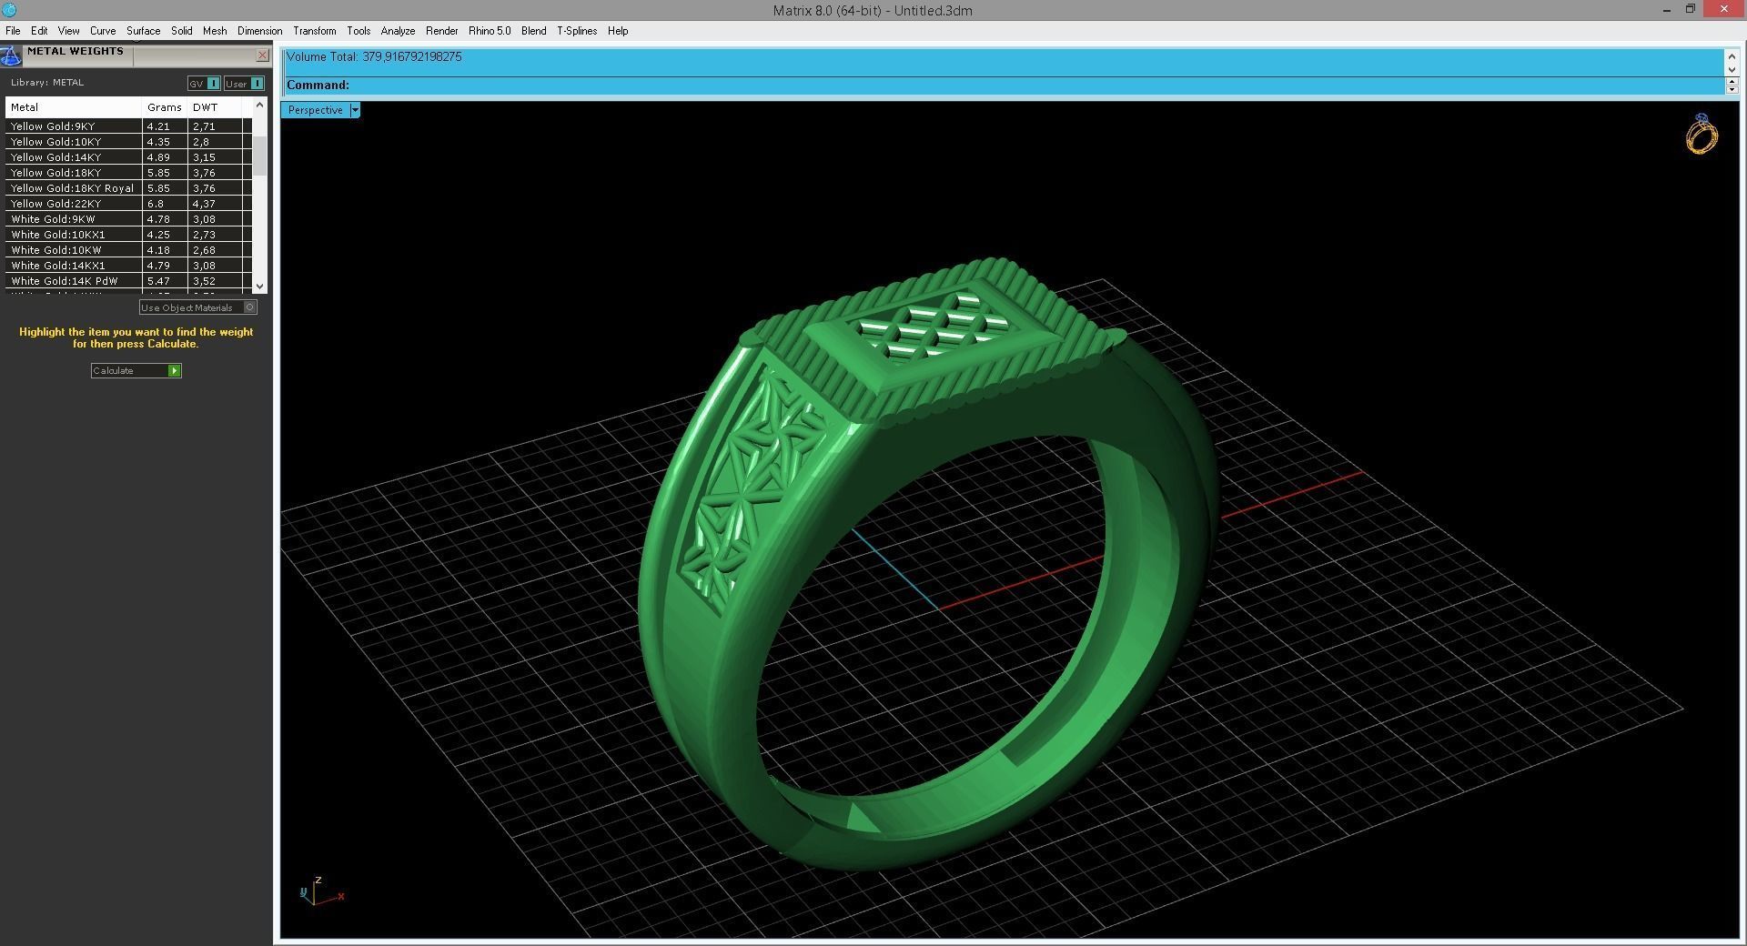Open the Analyze menu

(398, 31)
